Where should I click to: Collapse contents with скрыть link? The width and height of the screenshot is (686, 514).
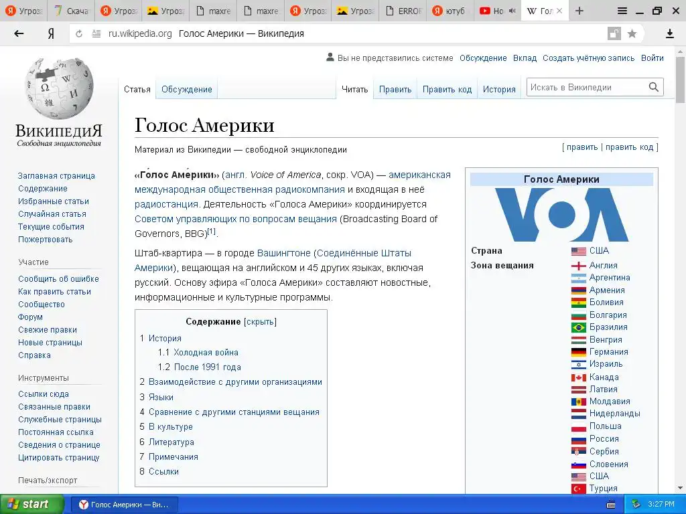[260, 322]
